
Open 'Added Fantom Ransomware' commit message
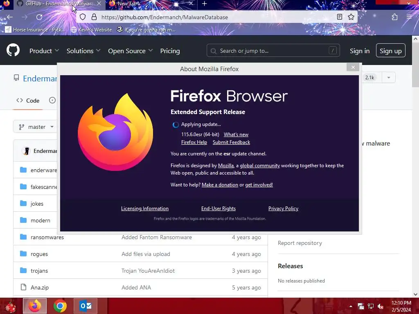(x=157, y=238)
